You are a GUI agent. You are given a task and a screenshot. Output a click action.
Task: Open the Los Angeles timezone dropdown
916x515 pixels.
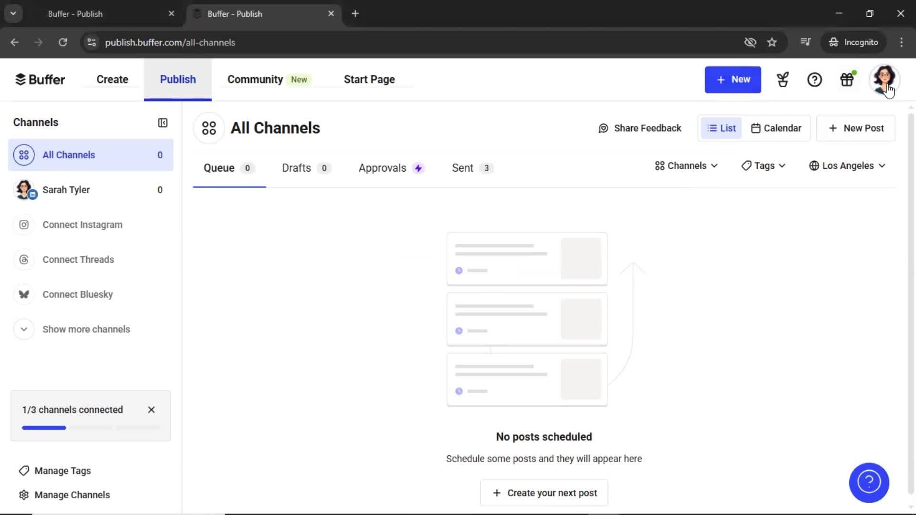847,165
